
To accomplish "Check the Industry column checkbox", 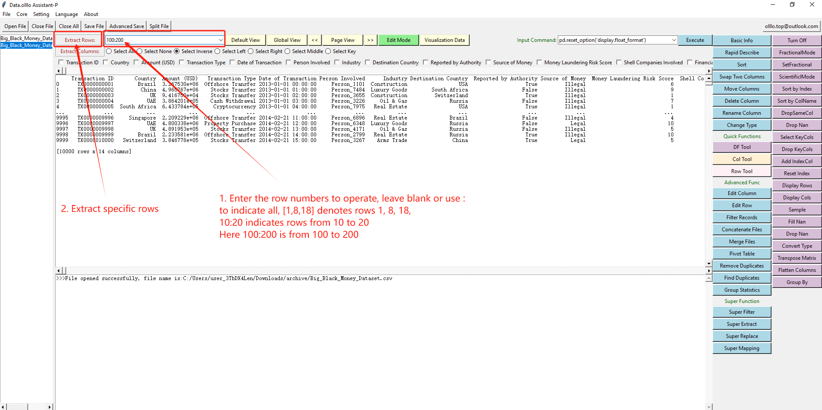I will pyautogui.click(x=337, y=63).
